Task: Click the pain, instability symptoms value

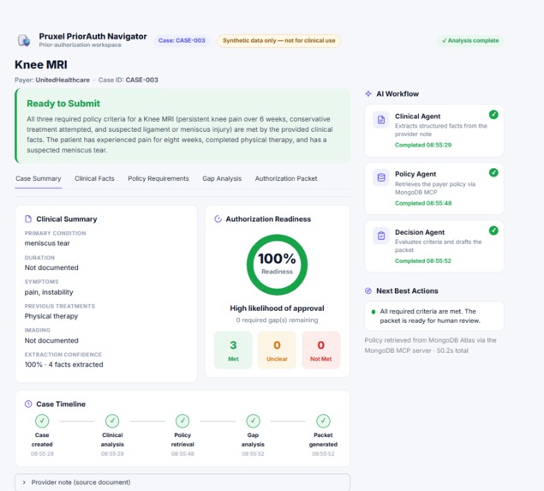Action: 49,292
